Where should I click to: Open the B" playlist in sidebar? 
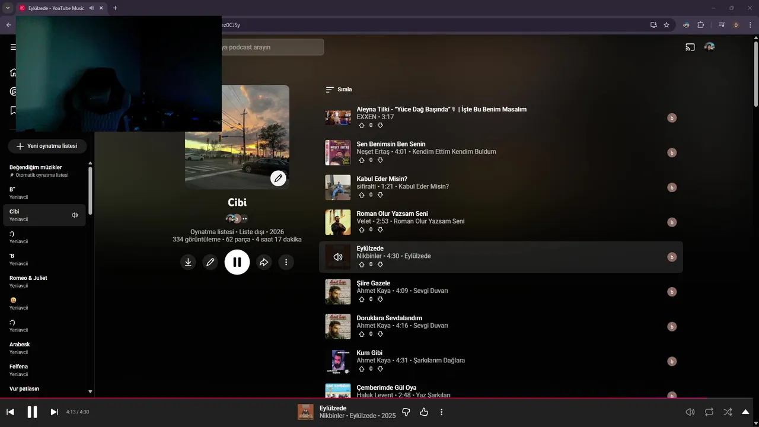pyautogui.click(x=44, y=193)
